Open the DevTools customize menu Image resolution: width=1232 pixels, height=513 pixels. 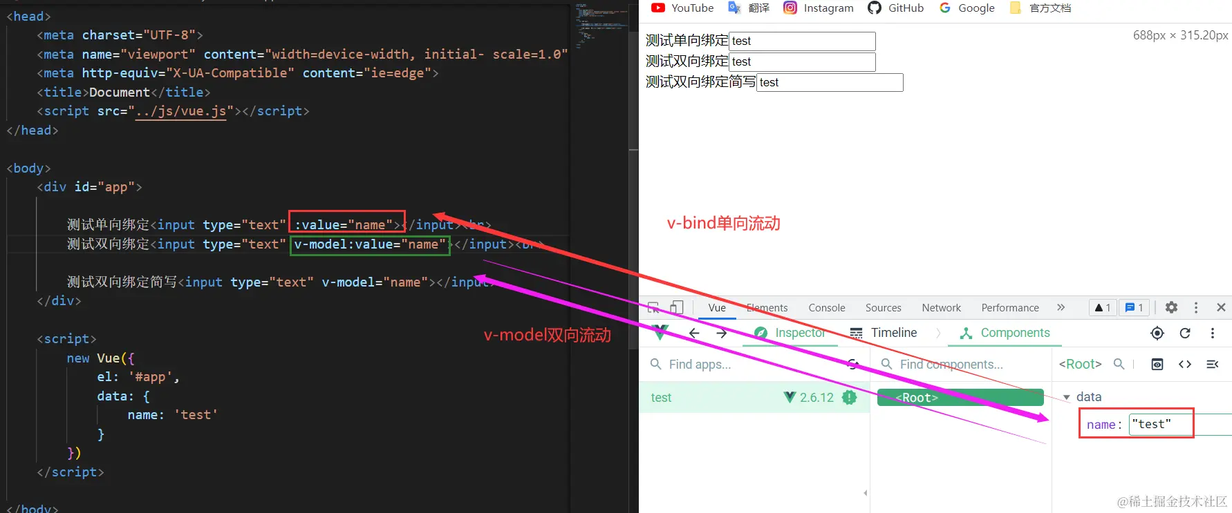(1196, 308)
